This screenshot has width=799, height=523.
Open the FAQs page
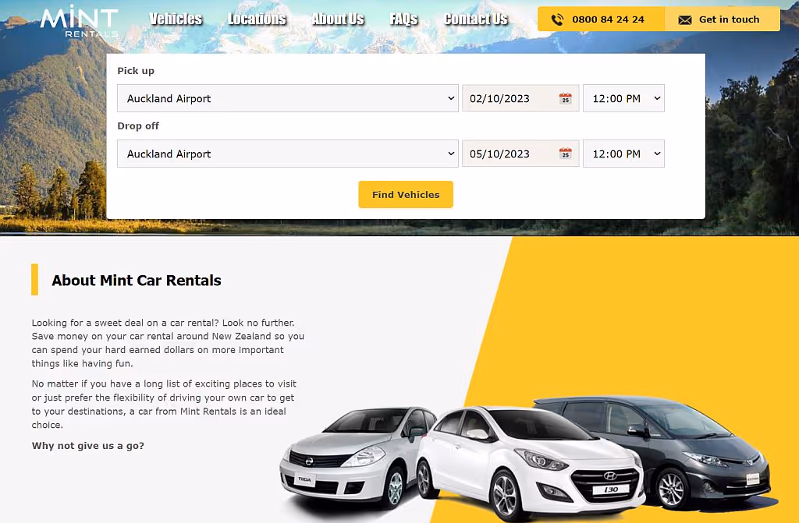403,19
